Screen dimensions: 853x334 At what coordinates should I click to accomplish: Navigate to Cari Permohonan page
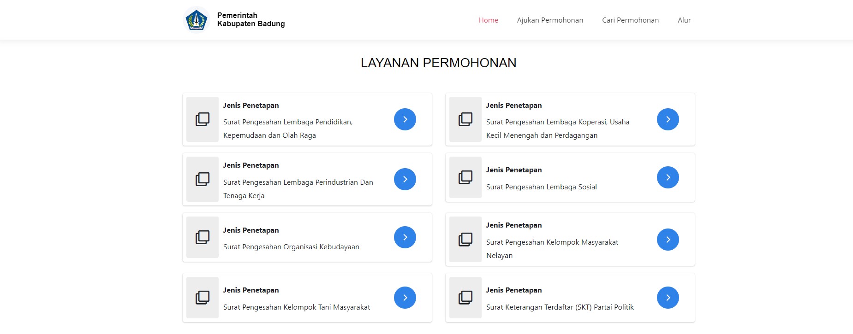[630, 20]
